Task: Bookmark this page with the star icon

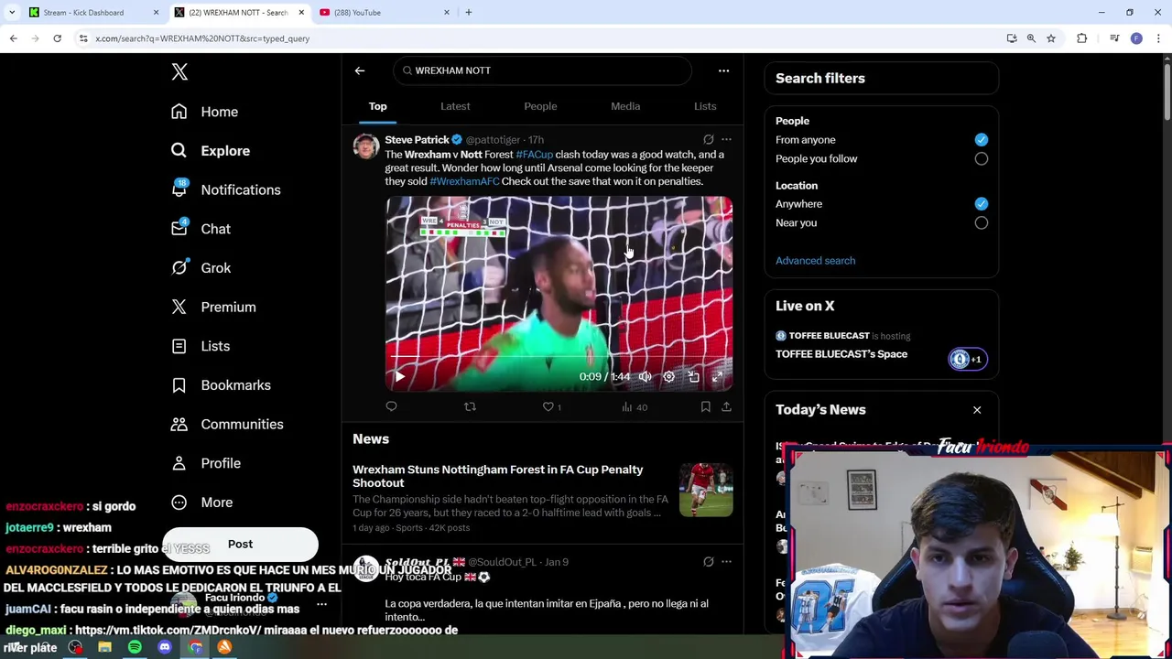Action: click(1051, 38)
